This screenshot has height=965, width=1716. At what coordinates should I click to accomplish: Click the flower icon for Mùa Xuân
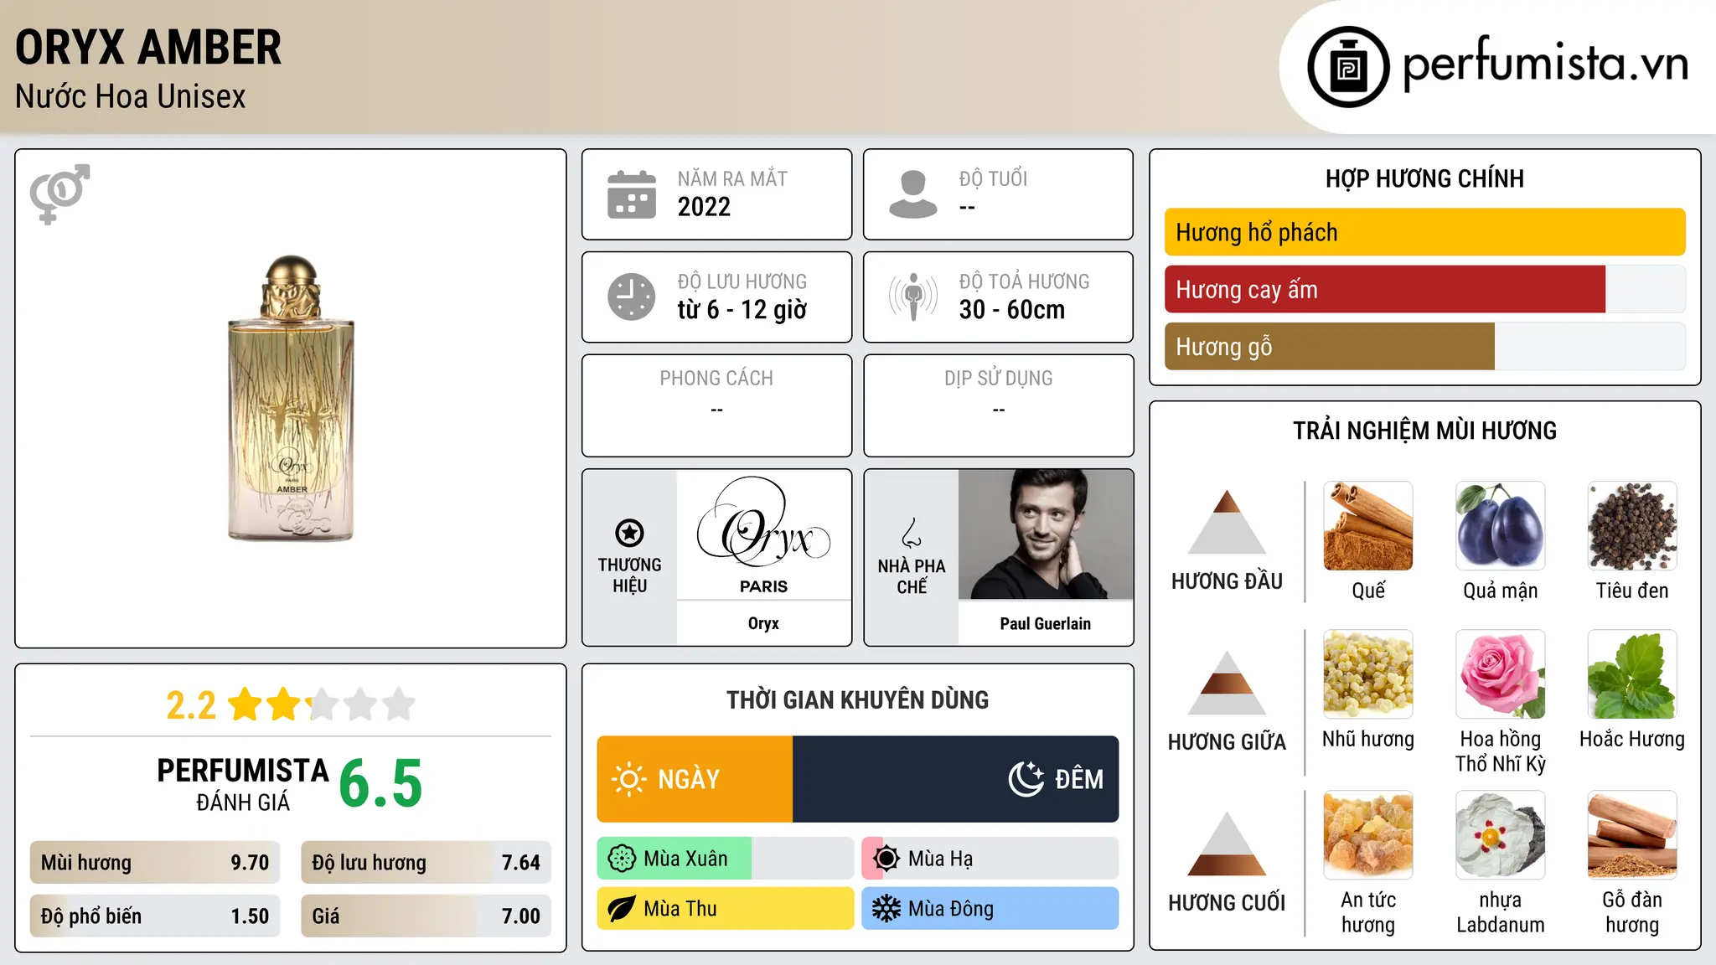[x=621, y=859]
